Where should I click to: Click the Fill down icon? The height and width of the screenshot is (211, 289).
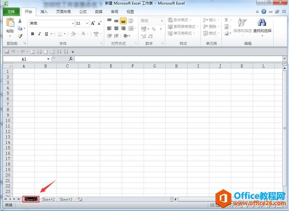coord(227,27)
